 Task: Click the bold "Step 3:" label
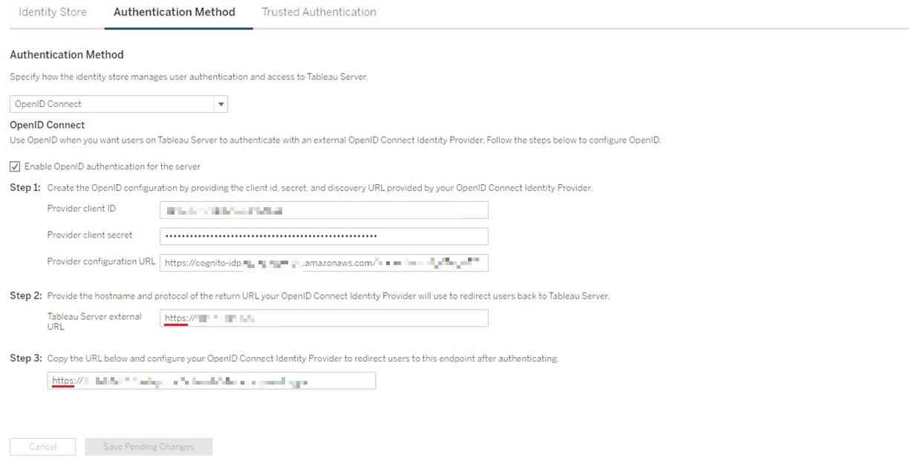tap(25, 359)
